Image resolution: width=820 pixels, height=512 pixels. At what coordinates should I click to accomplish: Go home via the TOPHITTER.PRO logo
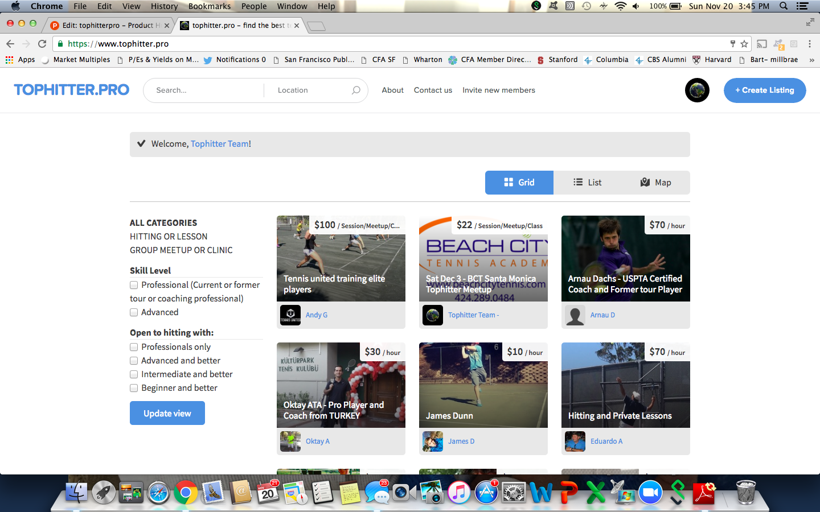72,90
